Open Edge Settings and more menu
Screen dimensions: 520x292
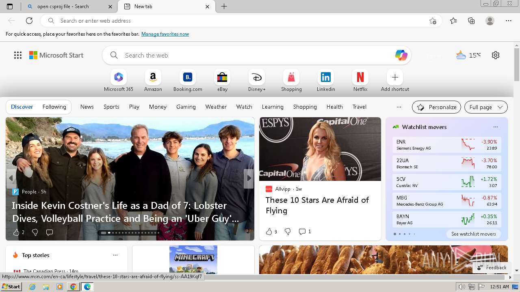[x=509, y=21]
